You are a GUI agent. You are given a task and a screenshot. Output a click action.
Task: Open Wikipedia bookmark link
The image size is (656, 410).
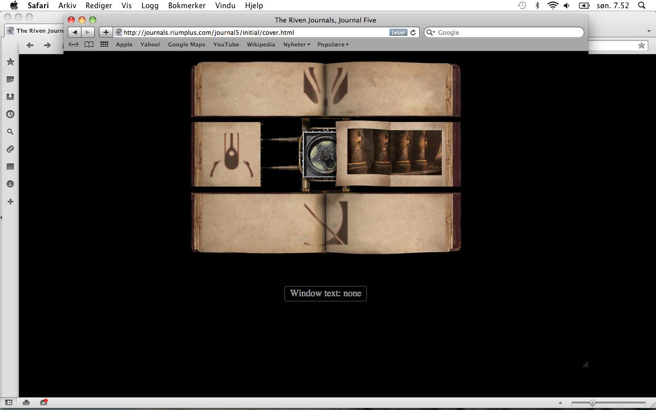pyautogui.click(x=261, y=45)
